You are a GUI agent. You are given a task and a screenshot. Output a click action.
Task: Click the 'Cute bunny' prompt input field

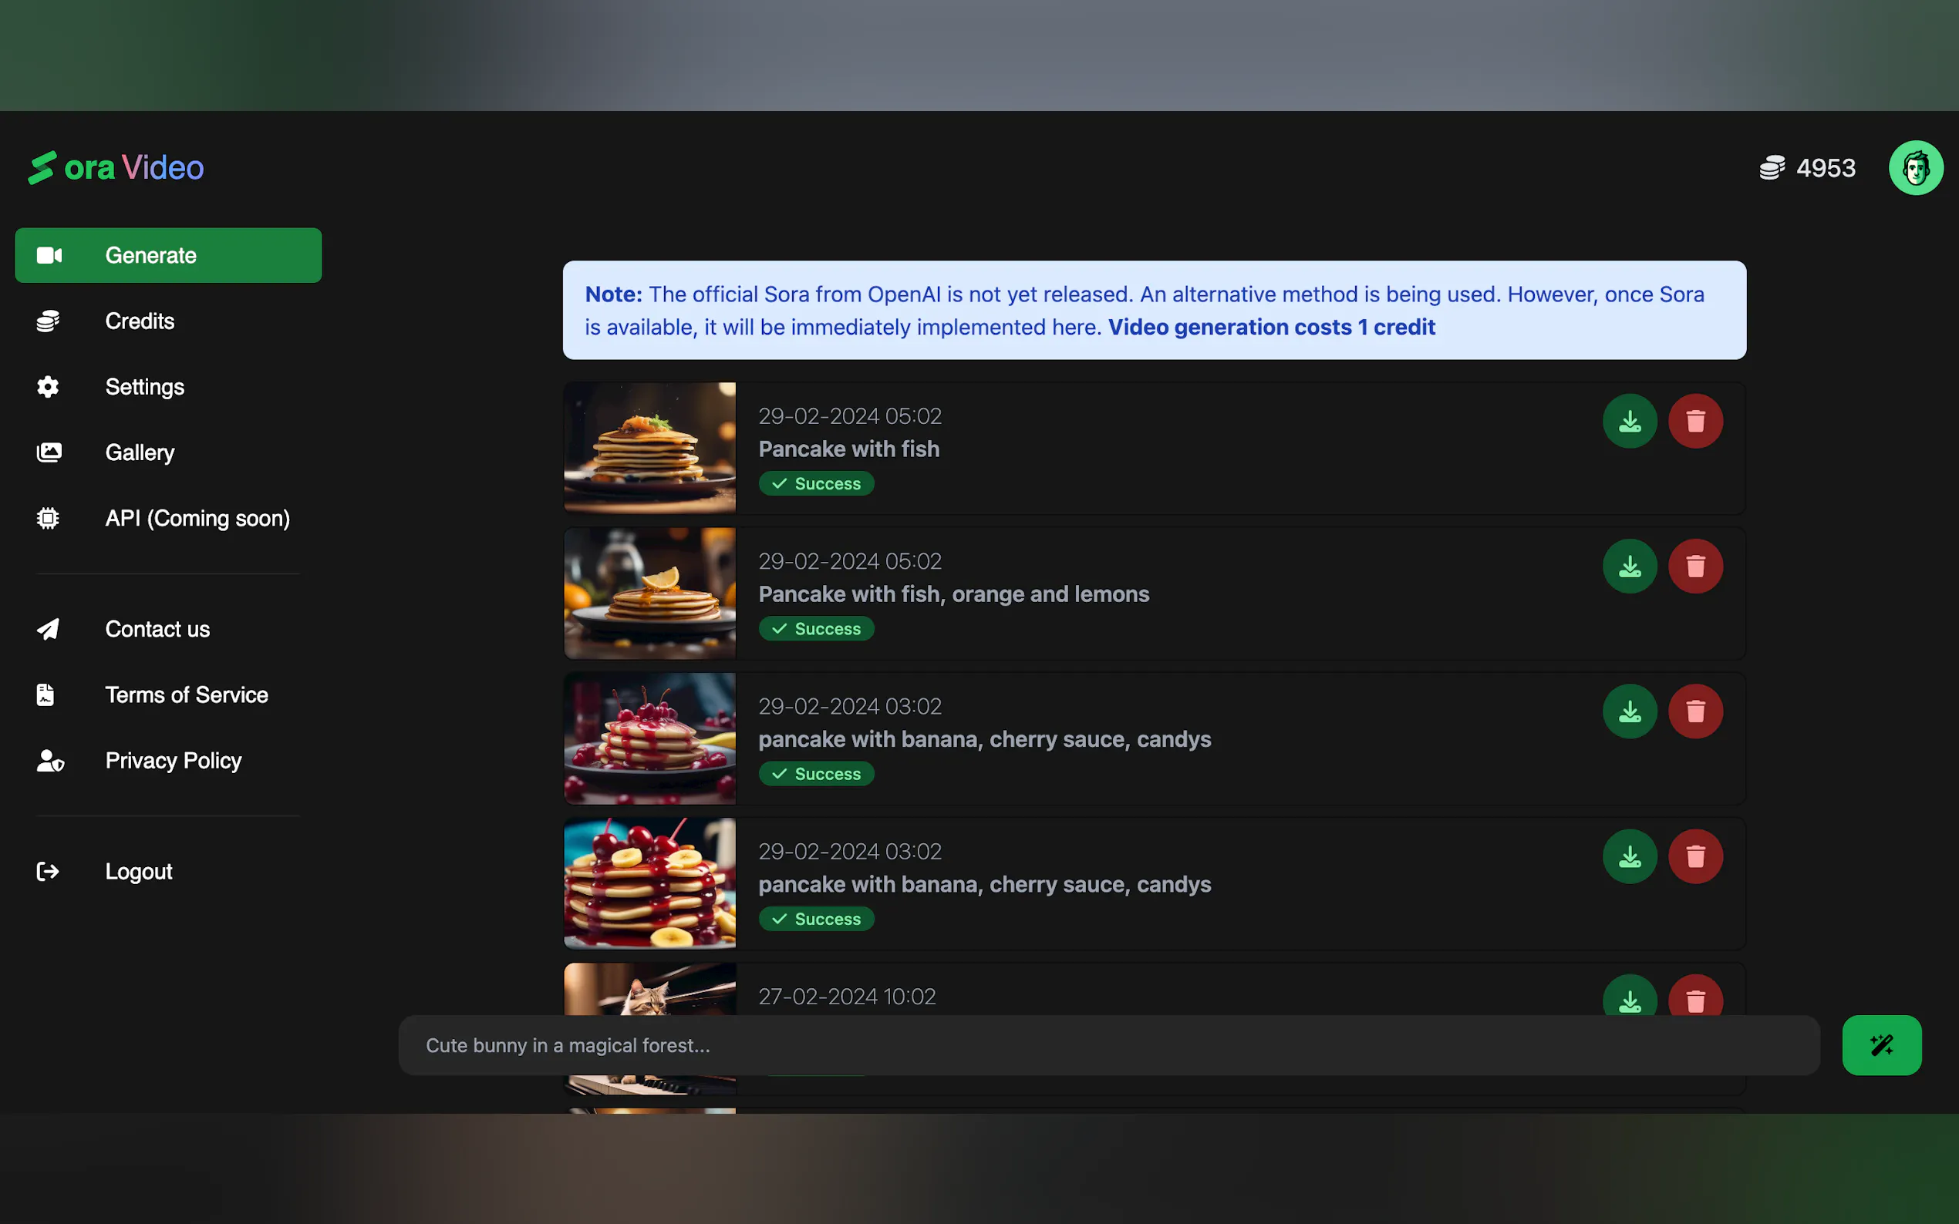(x=1108, y=1045)
